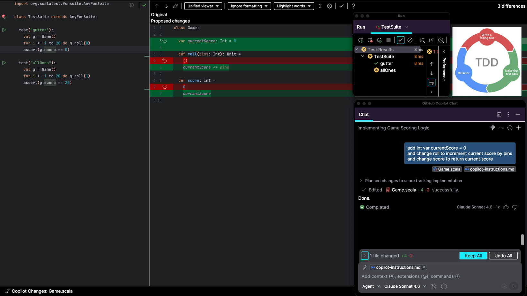Select the Chat tab in Copilot
Image resolution: width=527 pixels, height=296 pixels.
[364, 115]
